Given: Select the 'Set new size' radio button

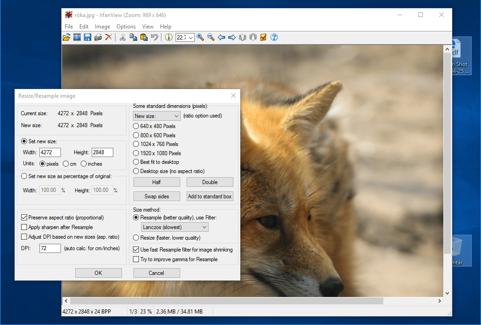Looking at the screenshot, I should pos(24,141).
